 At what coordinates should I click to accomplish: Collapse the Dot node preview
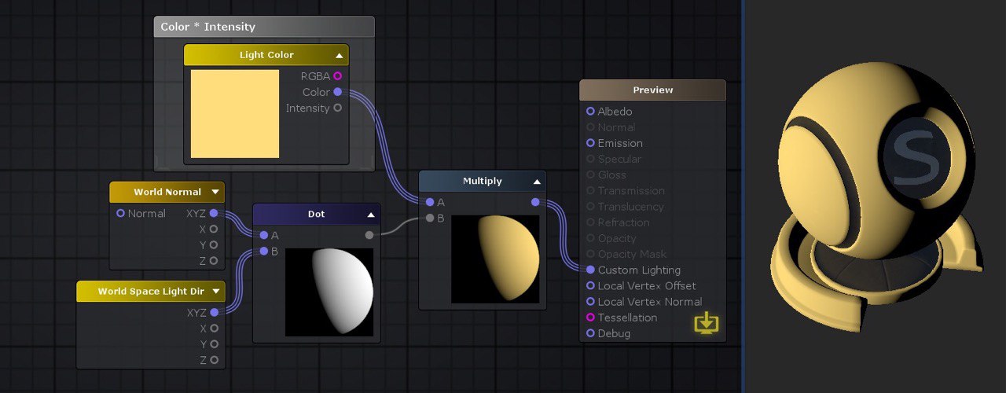click(370, 215)
